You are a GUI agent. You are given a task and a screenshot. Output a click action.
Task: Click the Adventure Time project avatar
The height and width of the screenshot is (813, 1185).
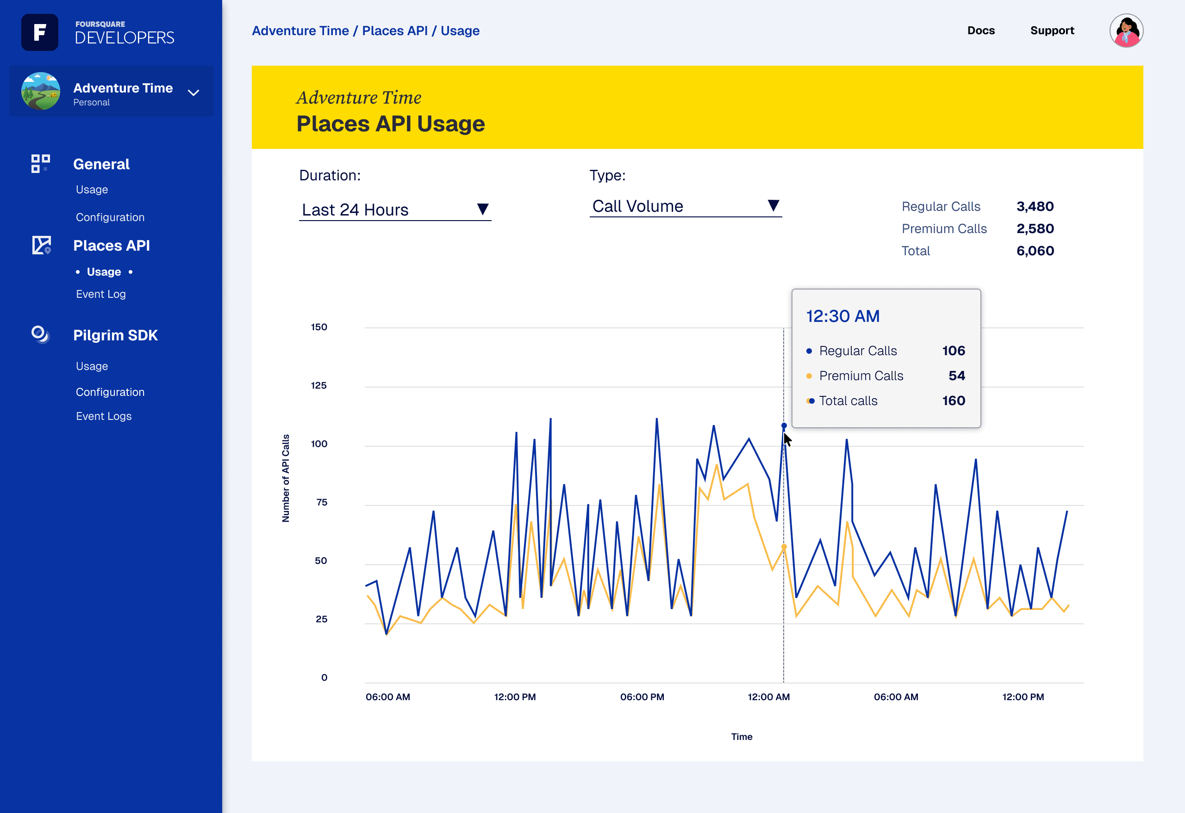pos(41,91)
